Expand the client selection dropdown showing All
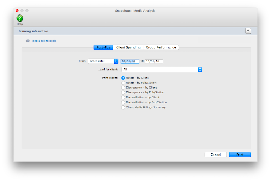 (161, 70)
